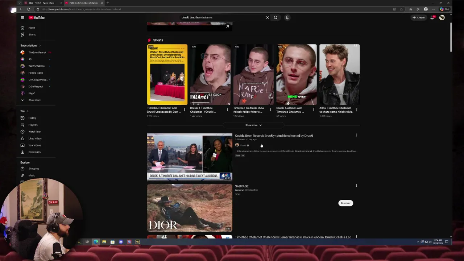Open the browser Chat copilot button
Viewport: 464px width, 261px height.
444,9
